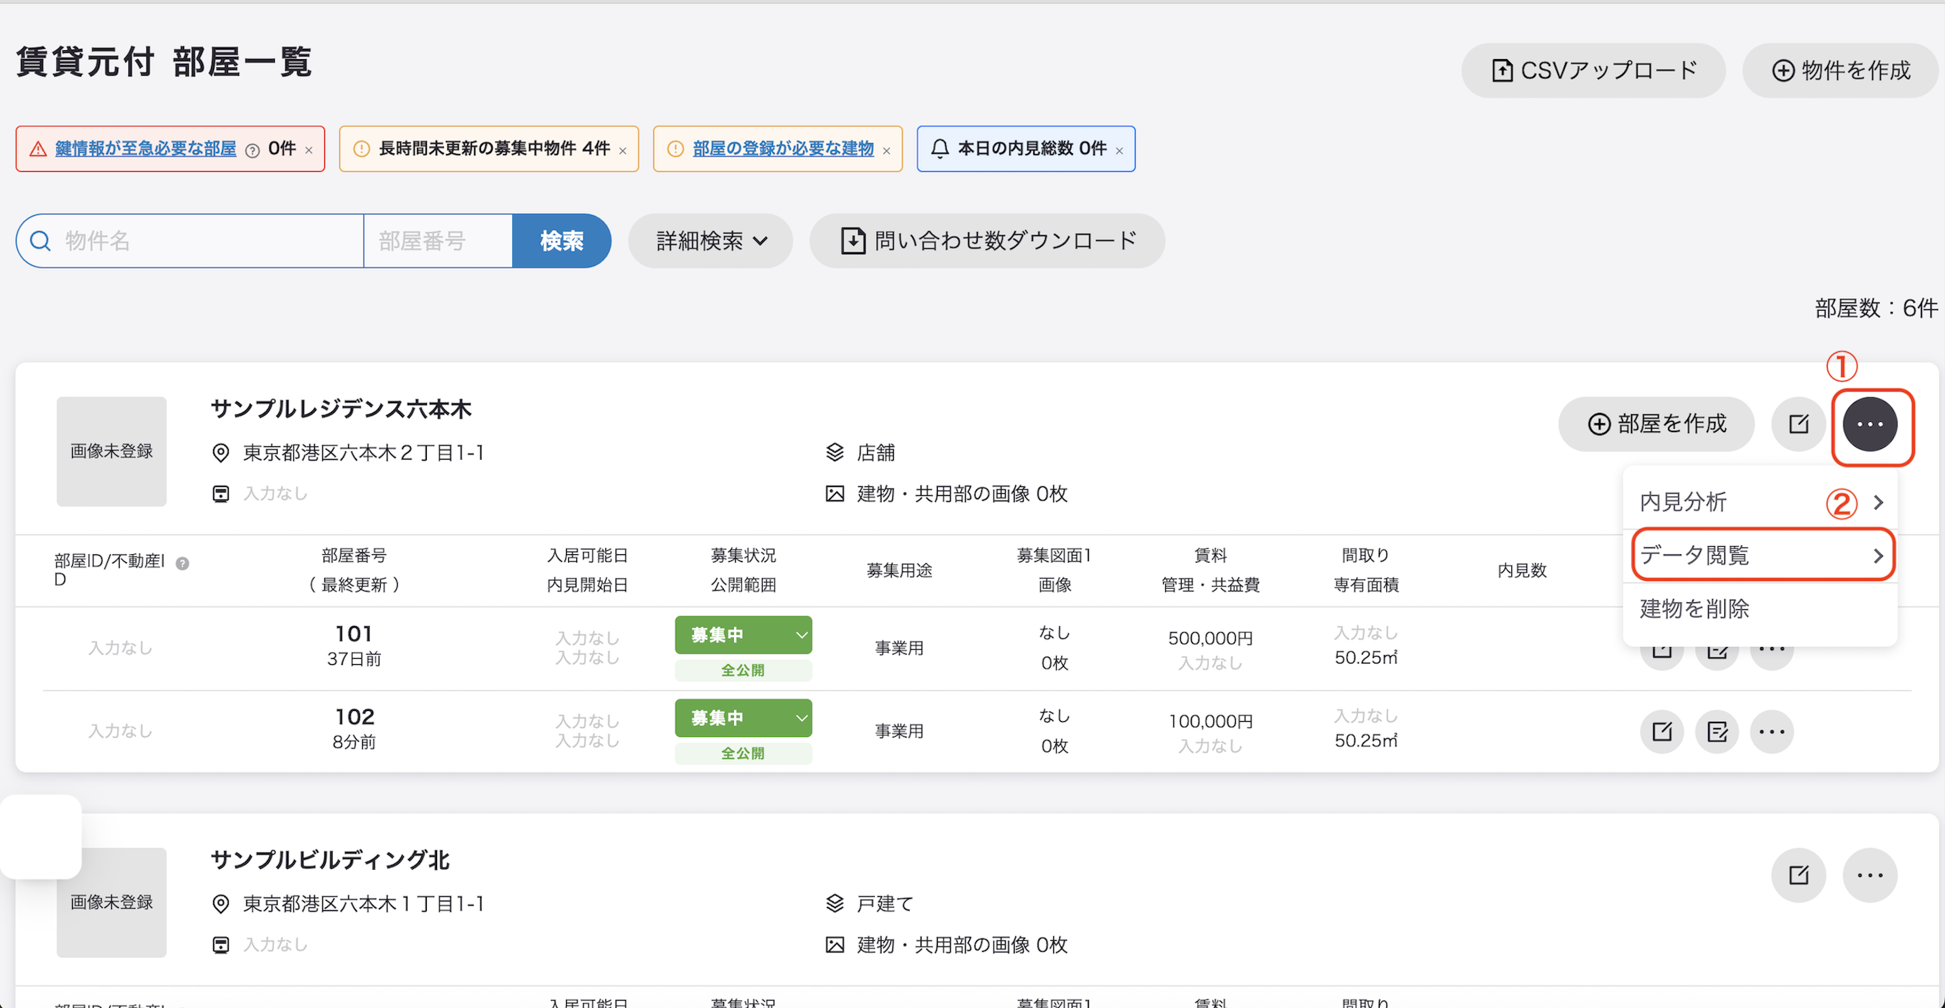Open the 鍵情報が至急必要な部屋 link

point(146,149)
